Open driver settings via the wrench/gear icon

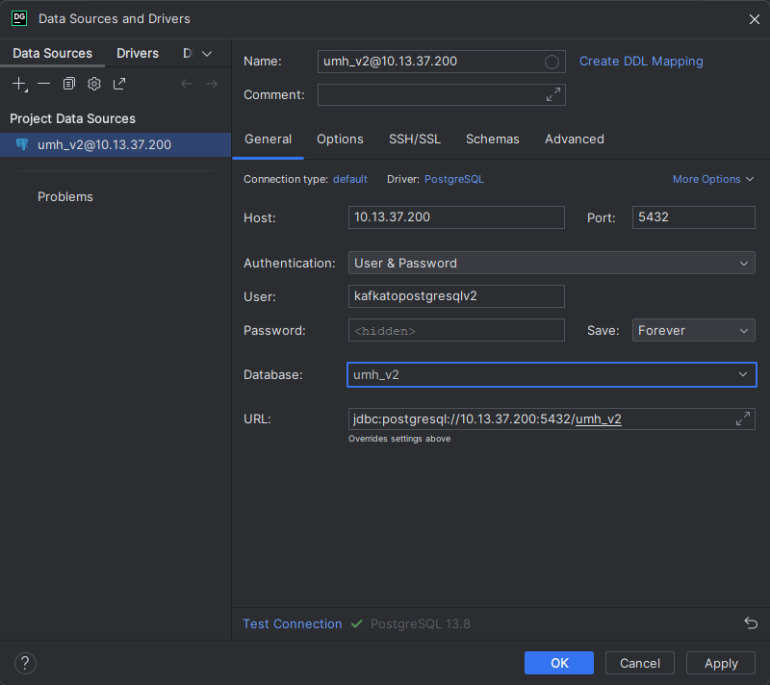point(94,84)
